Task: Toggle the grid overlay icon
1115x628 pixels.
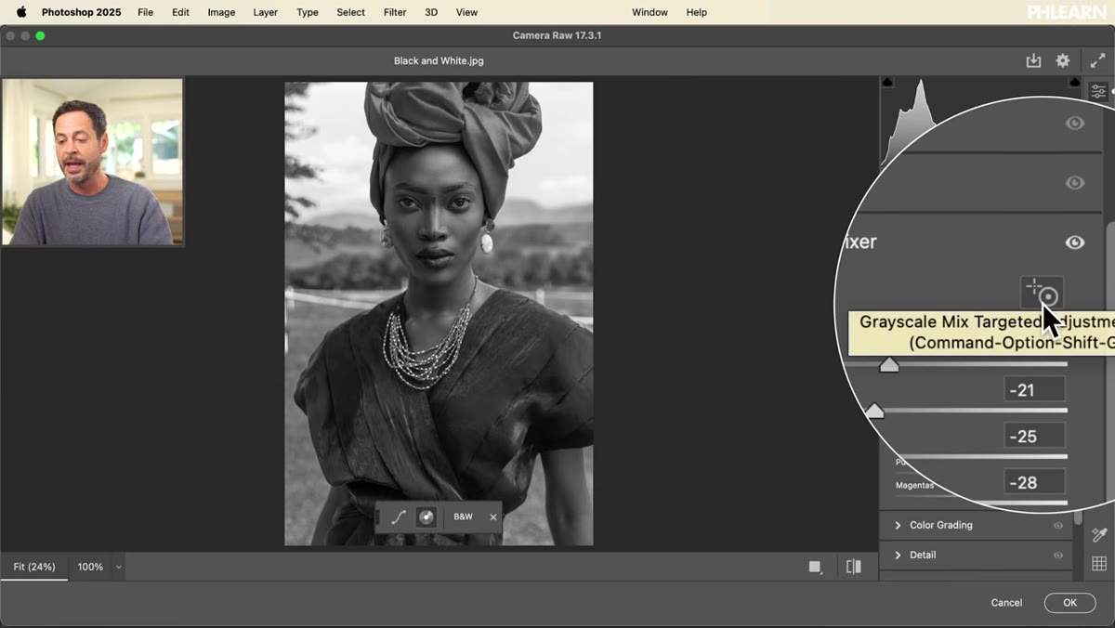Action: pyautogui.click(x=1099, y=564)
